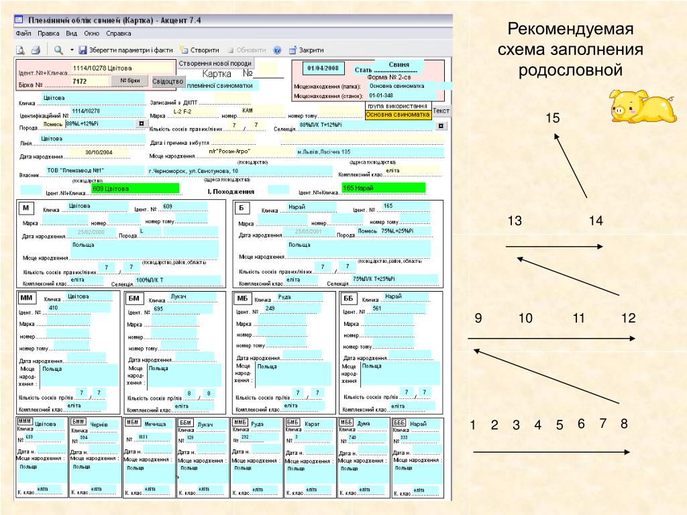Click БМБ block name field Карат
687x515 pixels.
319,424
